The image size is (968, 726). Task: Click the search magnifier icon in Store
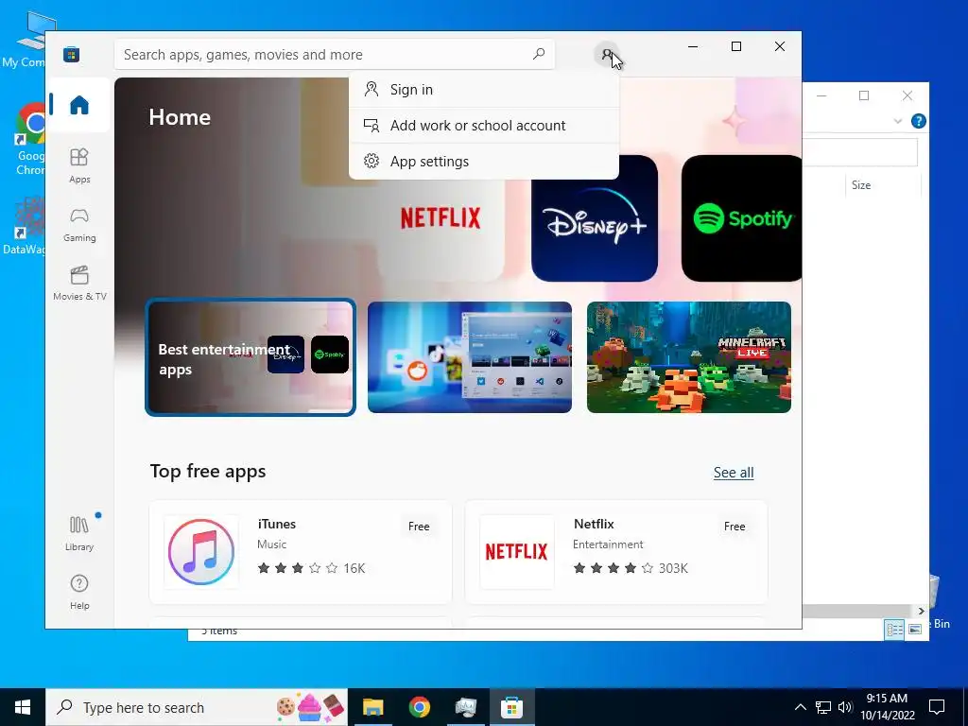click(538, 54)
